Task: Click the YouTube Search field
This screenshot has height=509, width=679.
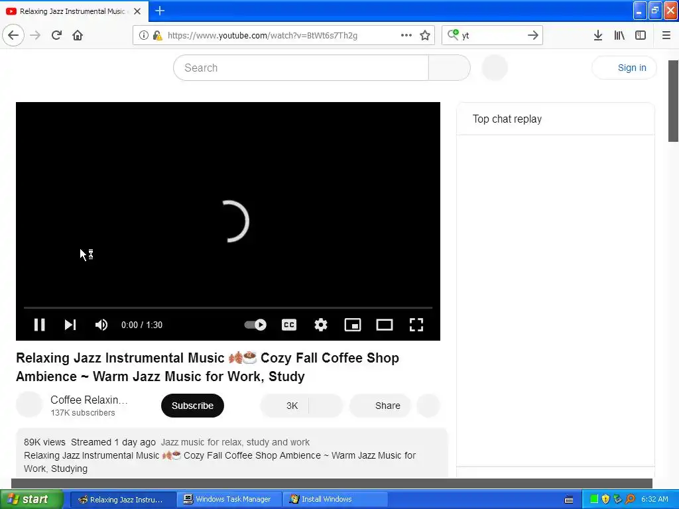Action: point(301,68)
